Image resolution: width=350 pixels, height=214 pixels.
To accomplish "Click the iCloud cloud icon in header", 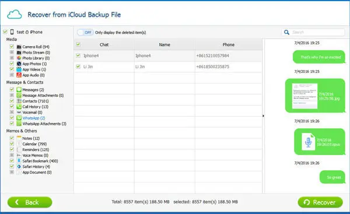I will (x=15, y=15).
